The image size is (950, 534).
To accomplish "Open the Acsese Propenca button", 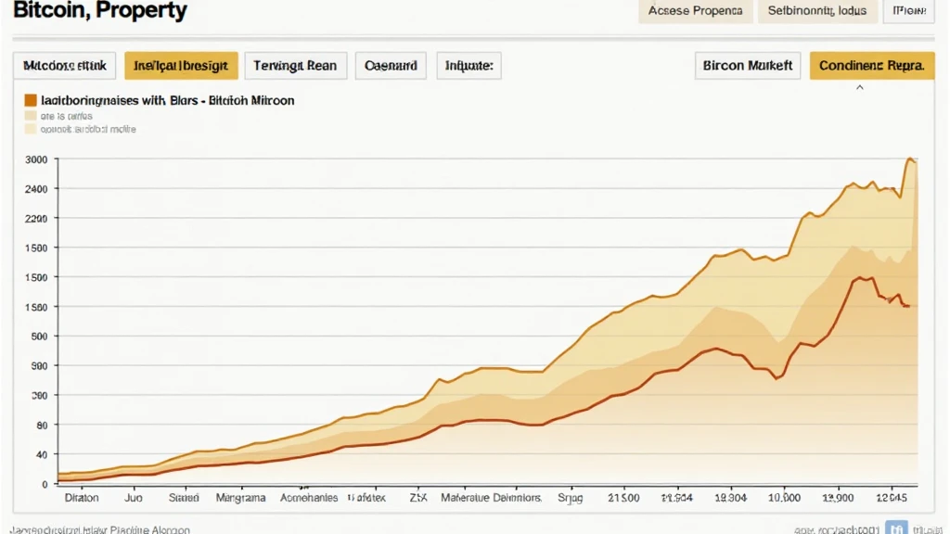I will [695, 11].
